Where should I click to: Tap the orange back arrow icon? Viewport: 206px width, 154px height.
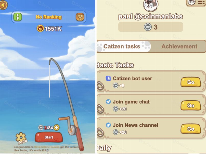(x=3, y=5)
